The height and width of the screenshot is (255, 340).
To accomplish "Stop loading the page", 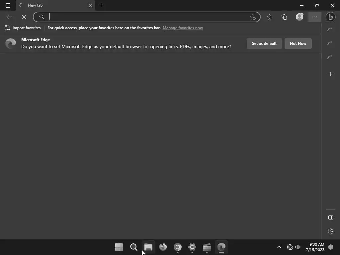I will (x=24, y=17).
